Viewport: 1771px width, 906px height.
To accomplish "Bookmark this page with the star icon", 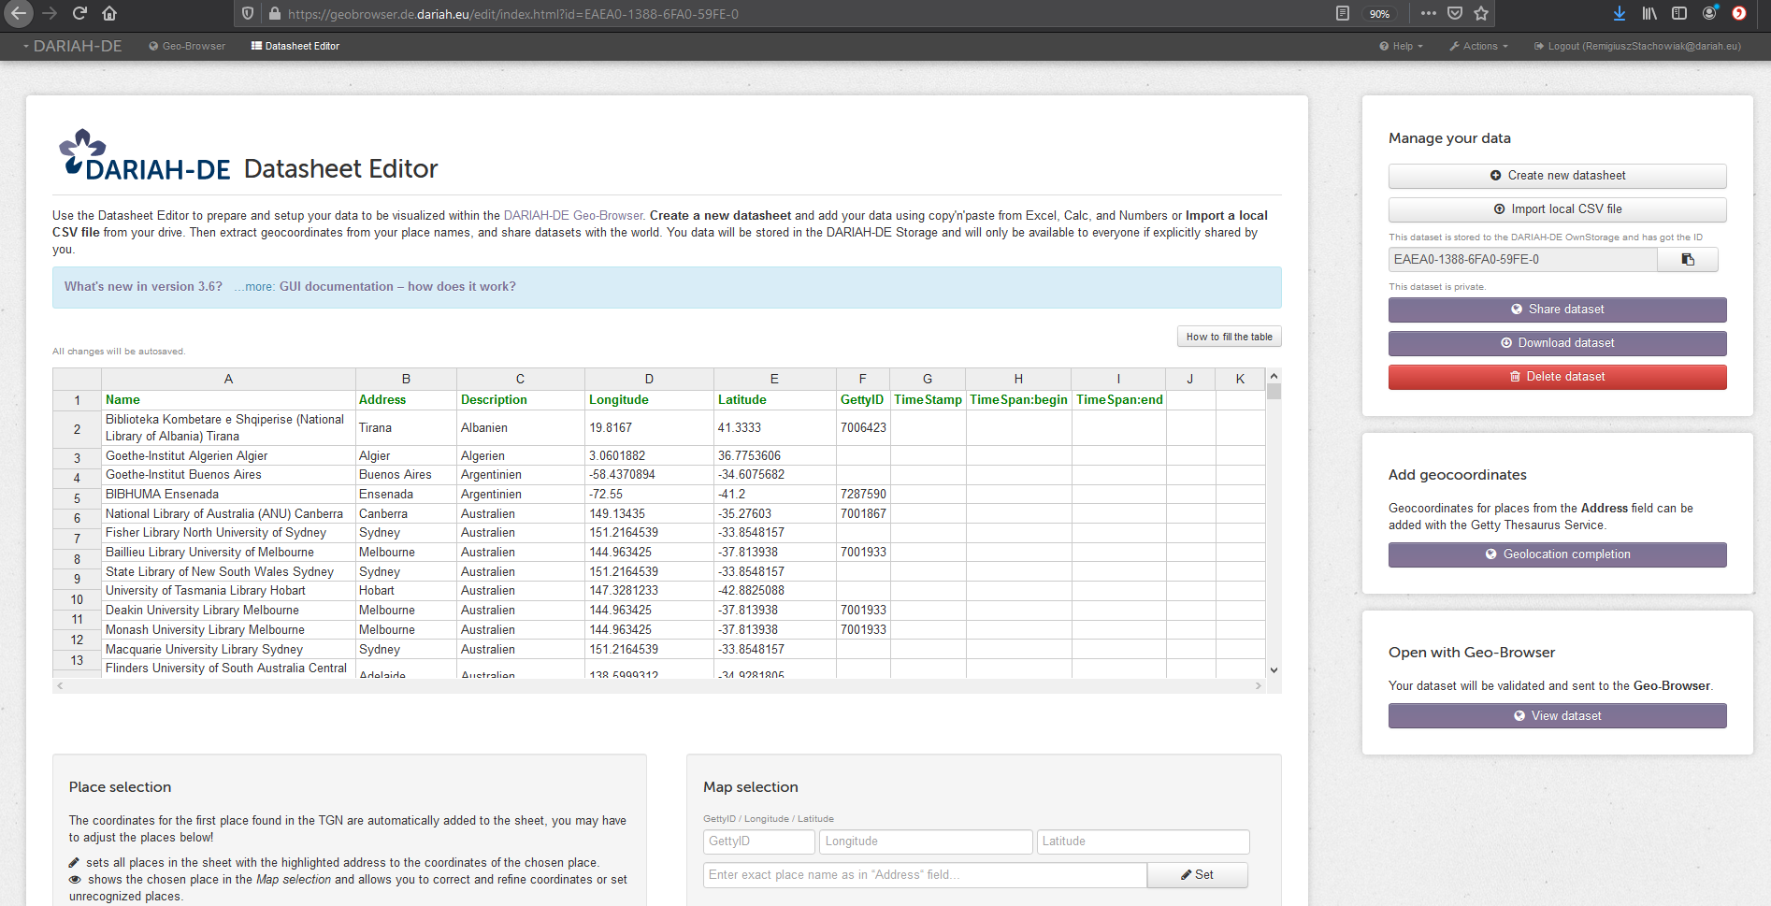I will click(1481, 13).
